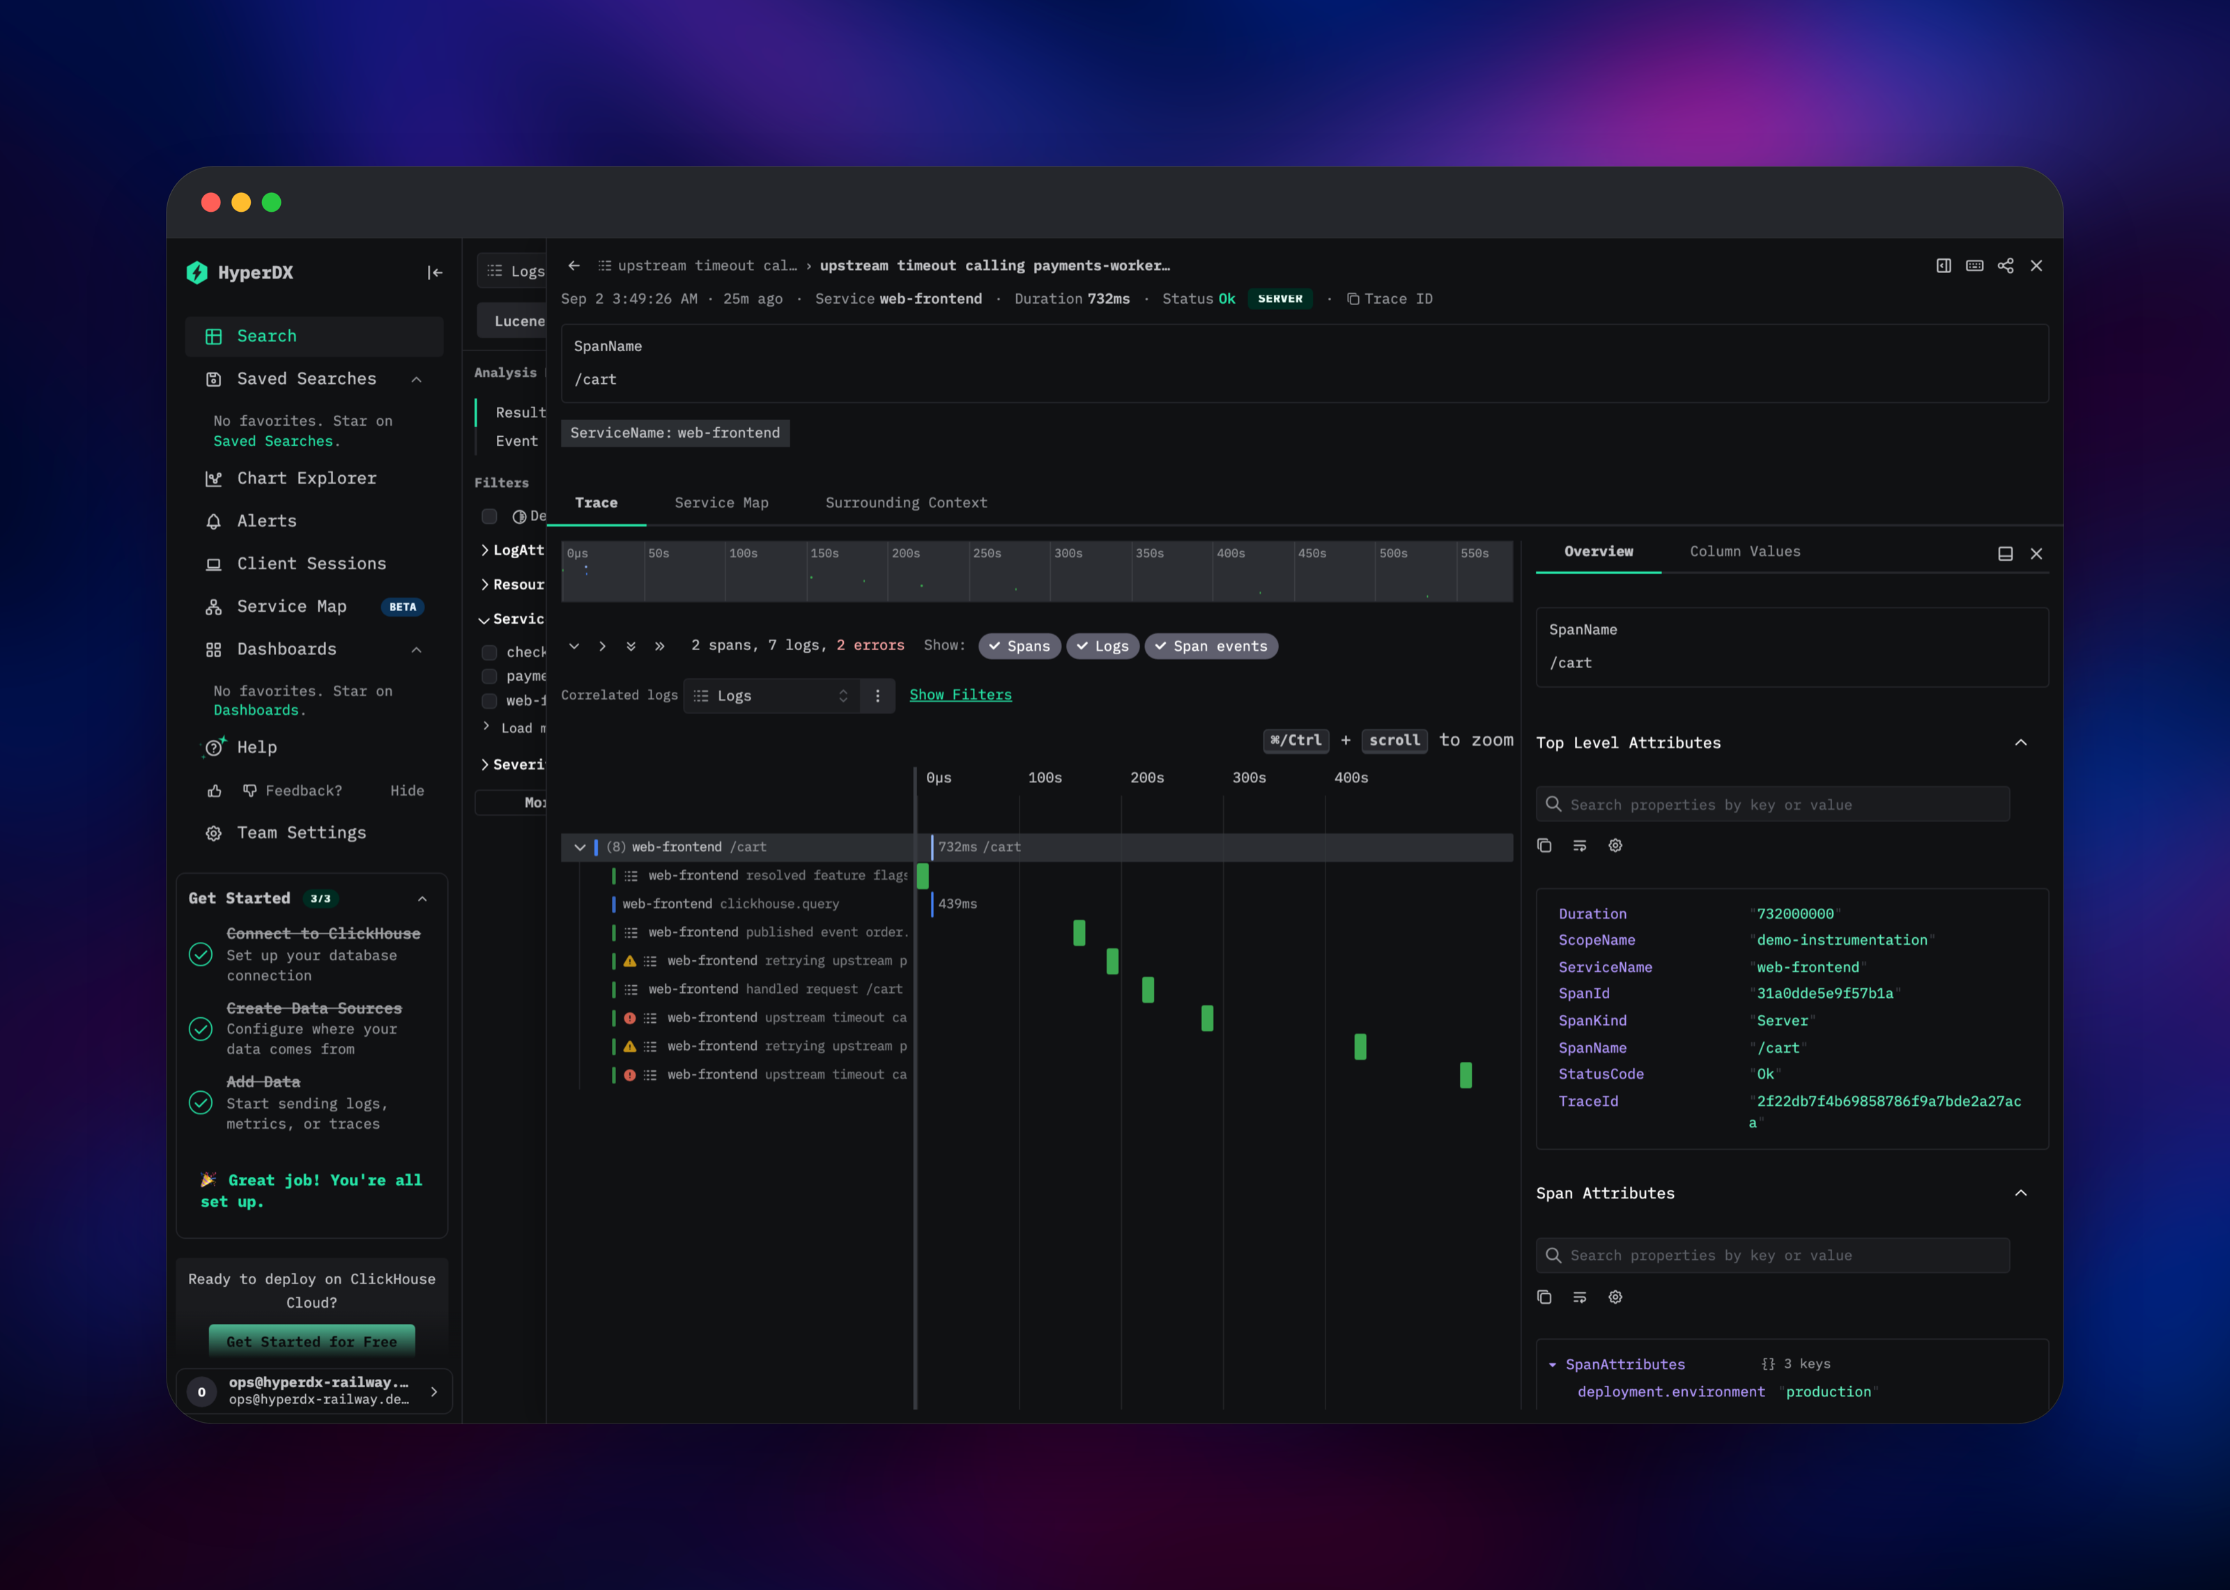2230x1590 pixels.
Task: Hide the feedback prompt
Action: coord(407,791)
